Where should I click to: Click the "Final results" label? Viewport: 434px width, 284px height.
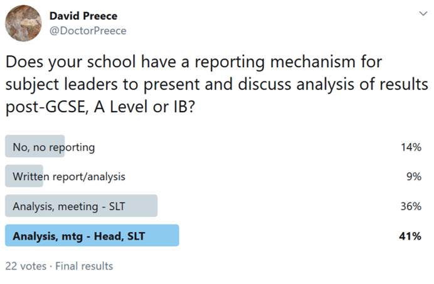(x=84, y=266)
